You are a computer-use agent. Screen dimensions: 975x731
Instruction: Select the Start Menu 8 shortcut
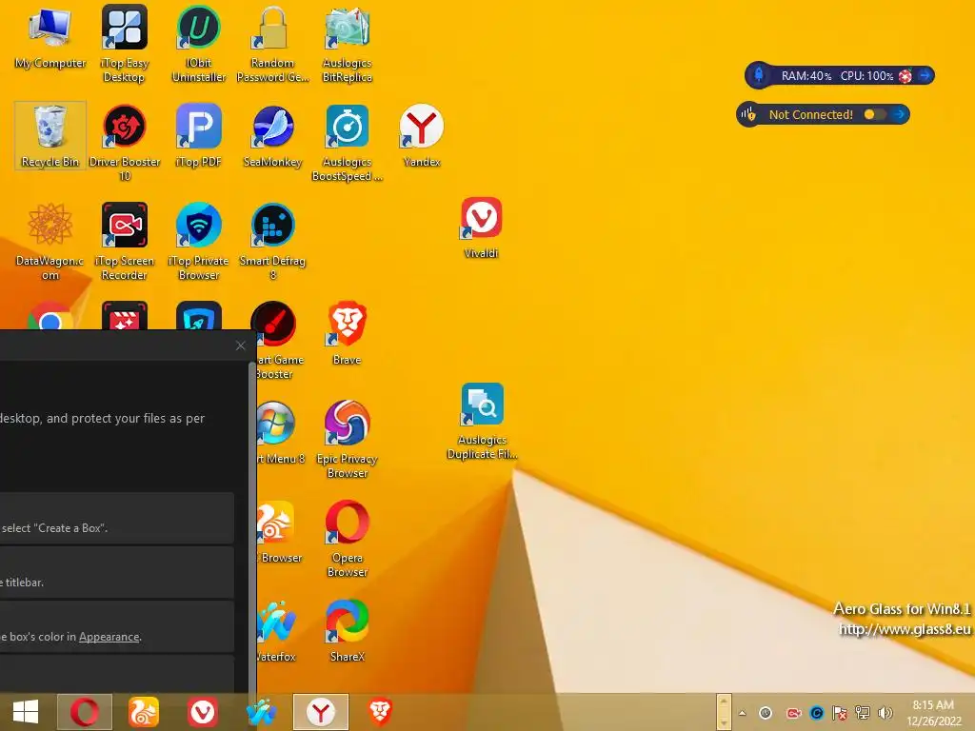[278, 432]
